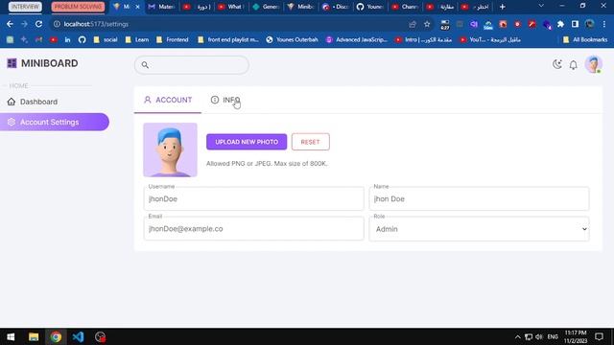The height and width of the screenshot is (345, 614).
Task: Switch to the ACCOUNT tab
Action: [x=168, y=100]
